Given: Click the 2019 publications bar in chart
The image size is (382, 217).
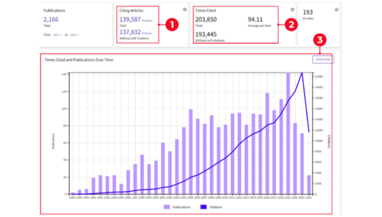Looking at the screenshot, I should (x=288, y=133).
